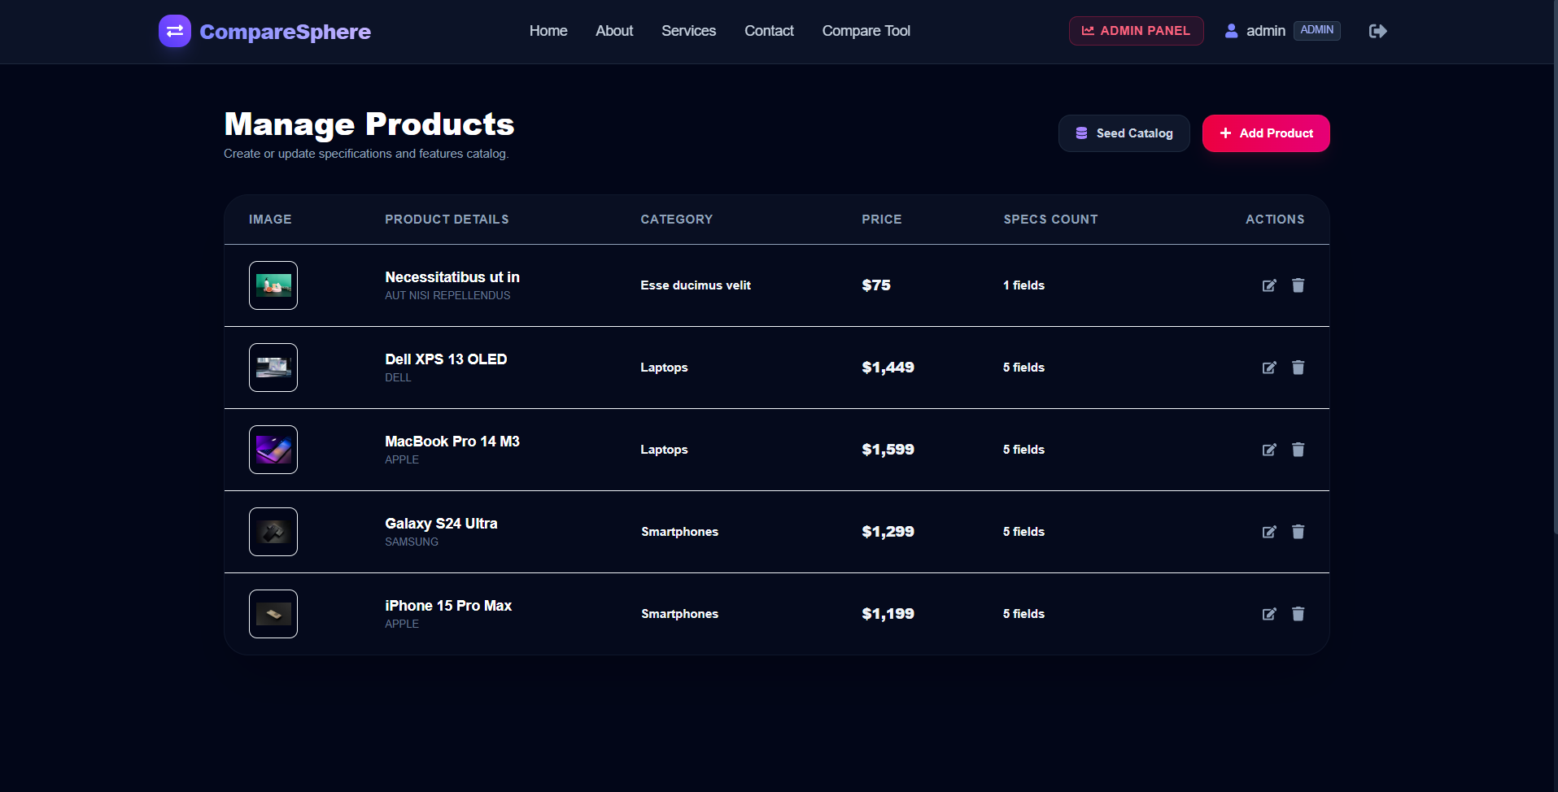Click the Laptops category of Dell XPS
Screen dimensions: 1558x792
pyautogui.click(x=664, y=368)
